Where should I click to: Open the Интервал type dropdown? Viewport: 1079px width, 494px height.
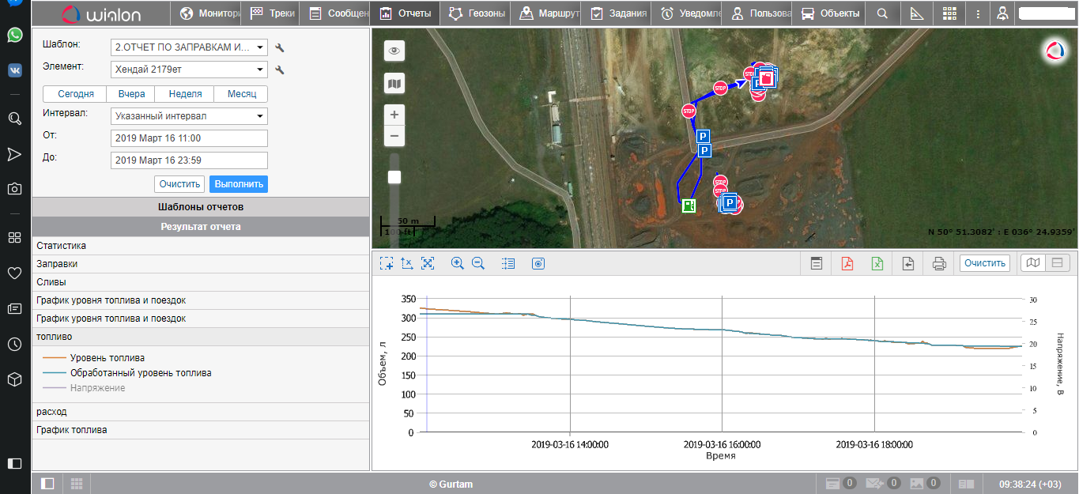(189, 116)
